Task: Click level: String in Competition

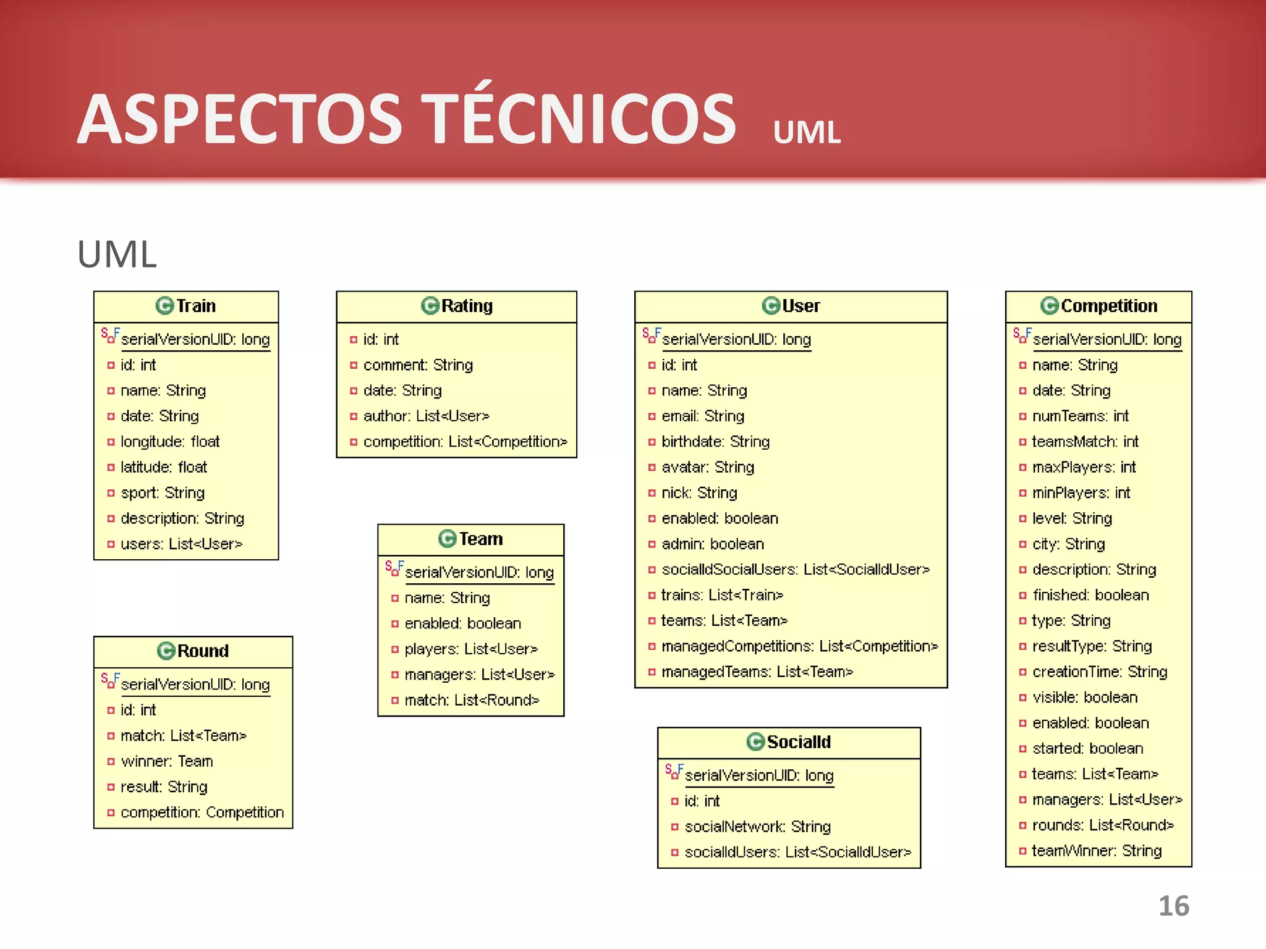Action: point(1073,518)
